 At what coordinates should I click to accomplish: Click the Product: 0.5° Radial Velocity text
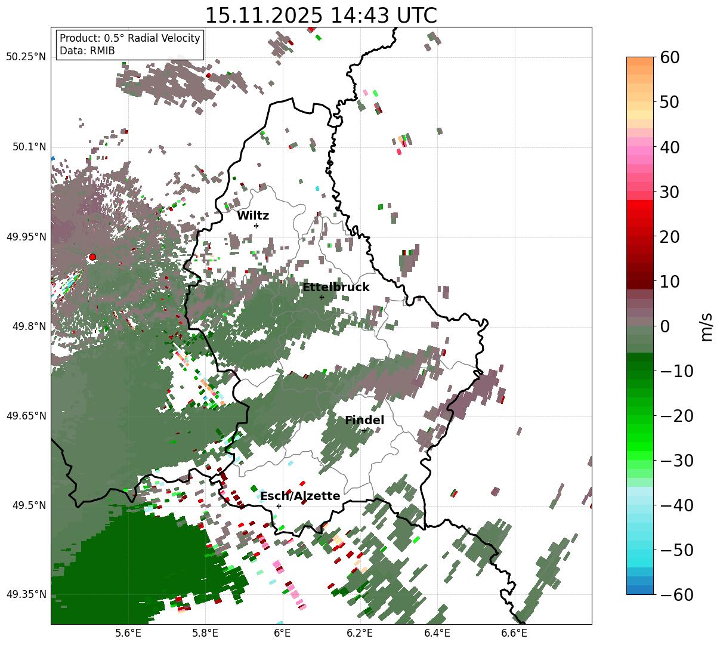click(x=130, y=38)
